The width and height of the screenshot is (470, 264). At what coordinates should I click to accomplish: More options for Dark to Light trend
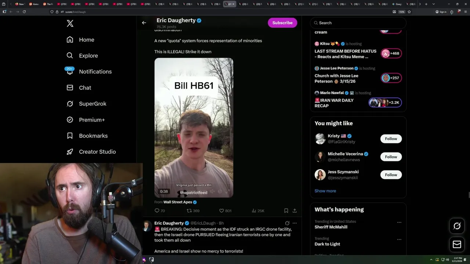coord(399,239)
